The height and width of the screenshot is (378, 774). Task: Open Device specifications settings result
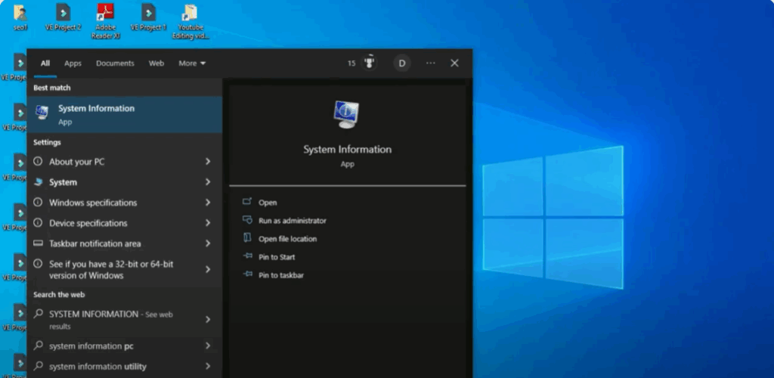(x=88, y=223)
